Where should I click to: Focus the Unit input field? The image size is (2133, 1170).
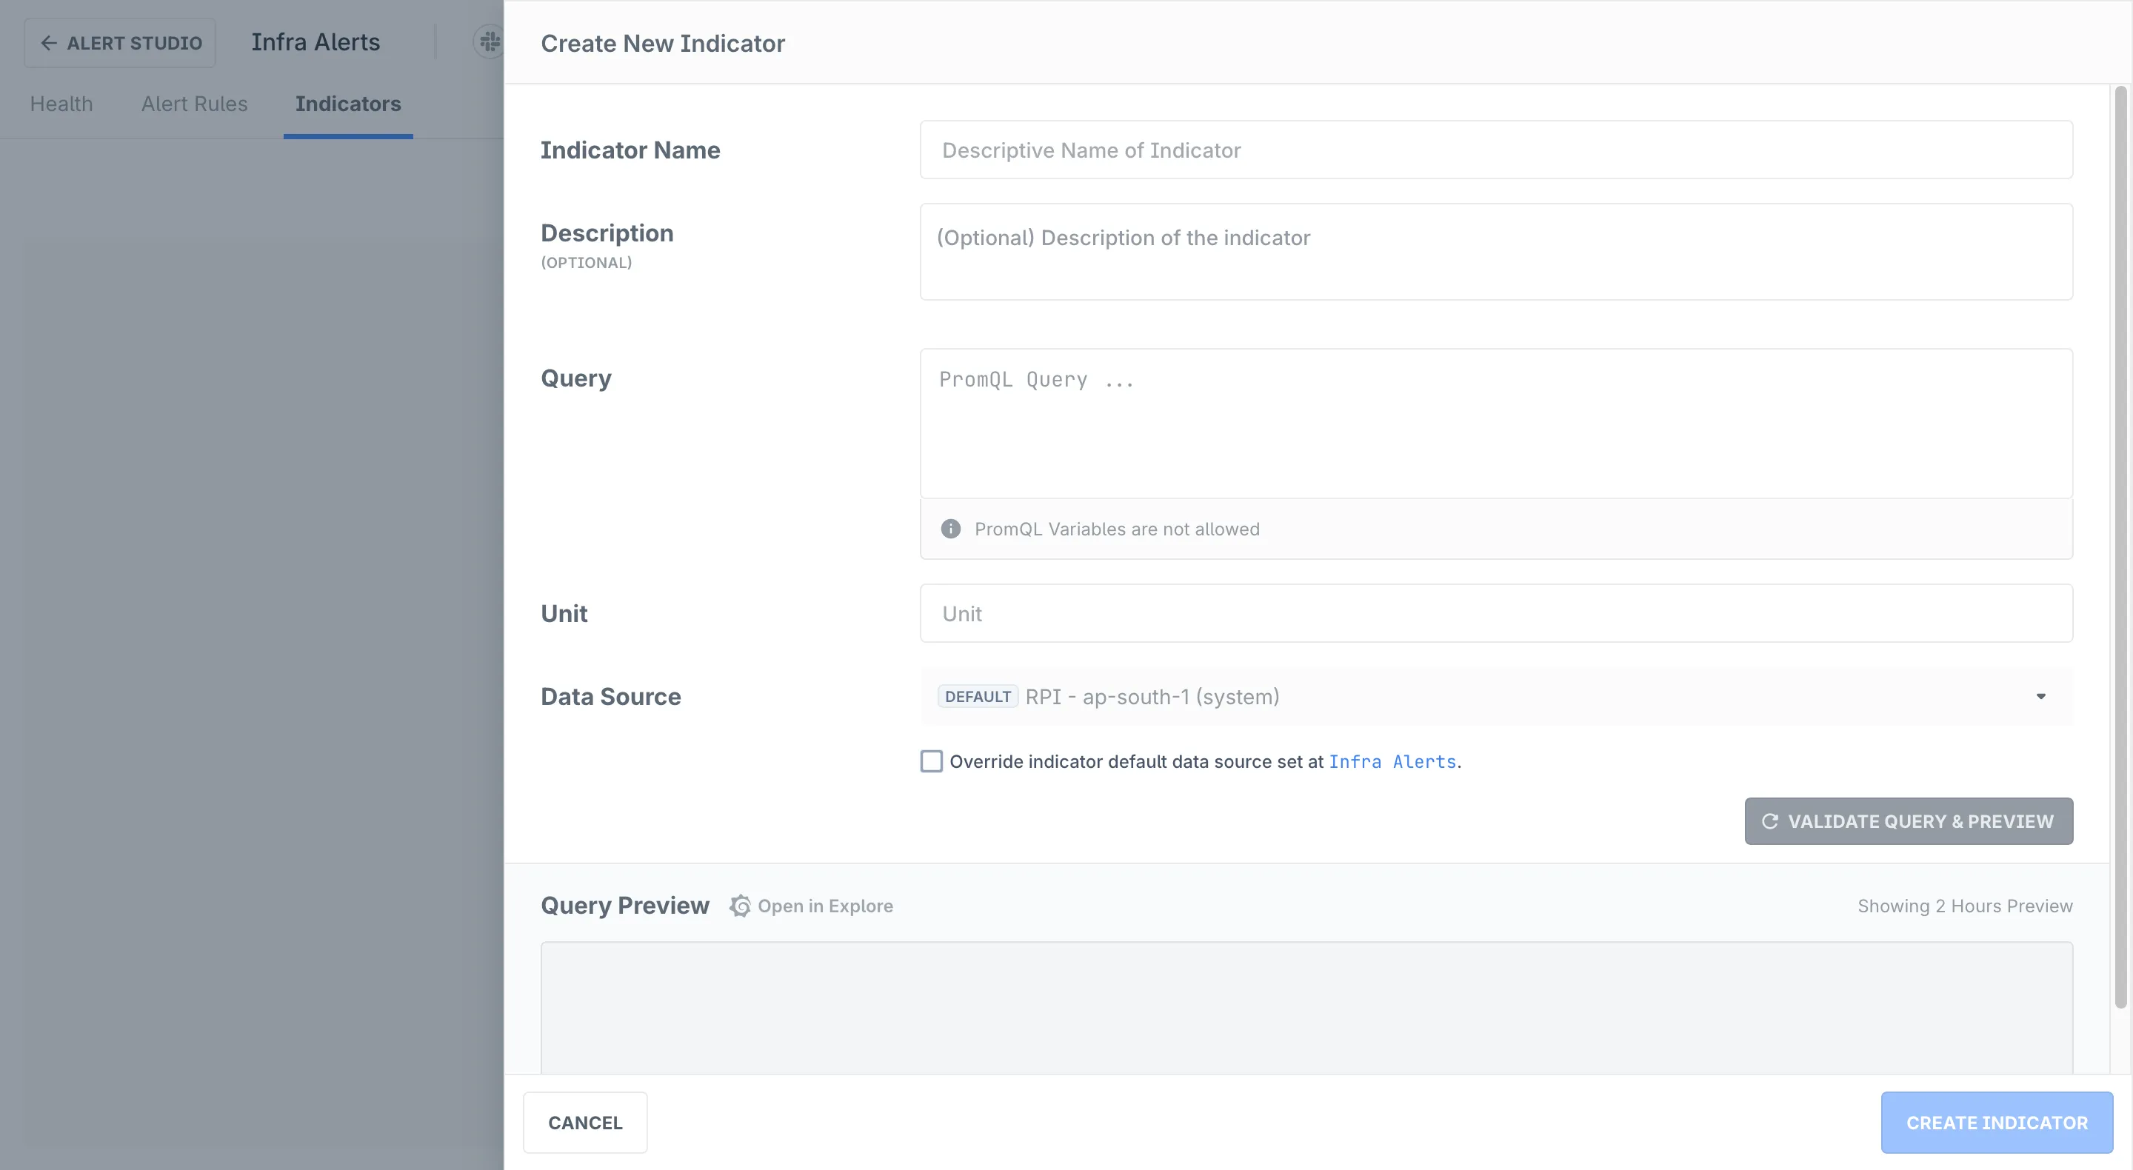tap(1495, 614)
